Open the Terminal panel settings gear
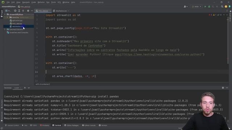Screen dimensions: 232x130 pyautogui.click(x=223, y=88)
